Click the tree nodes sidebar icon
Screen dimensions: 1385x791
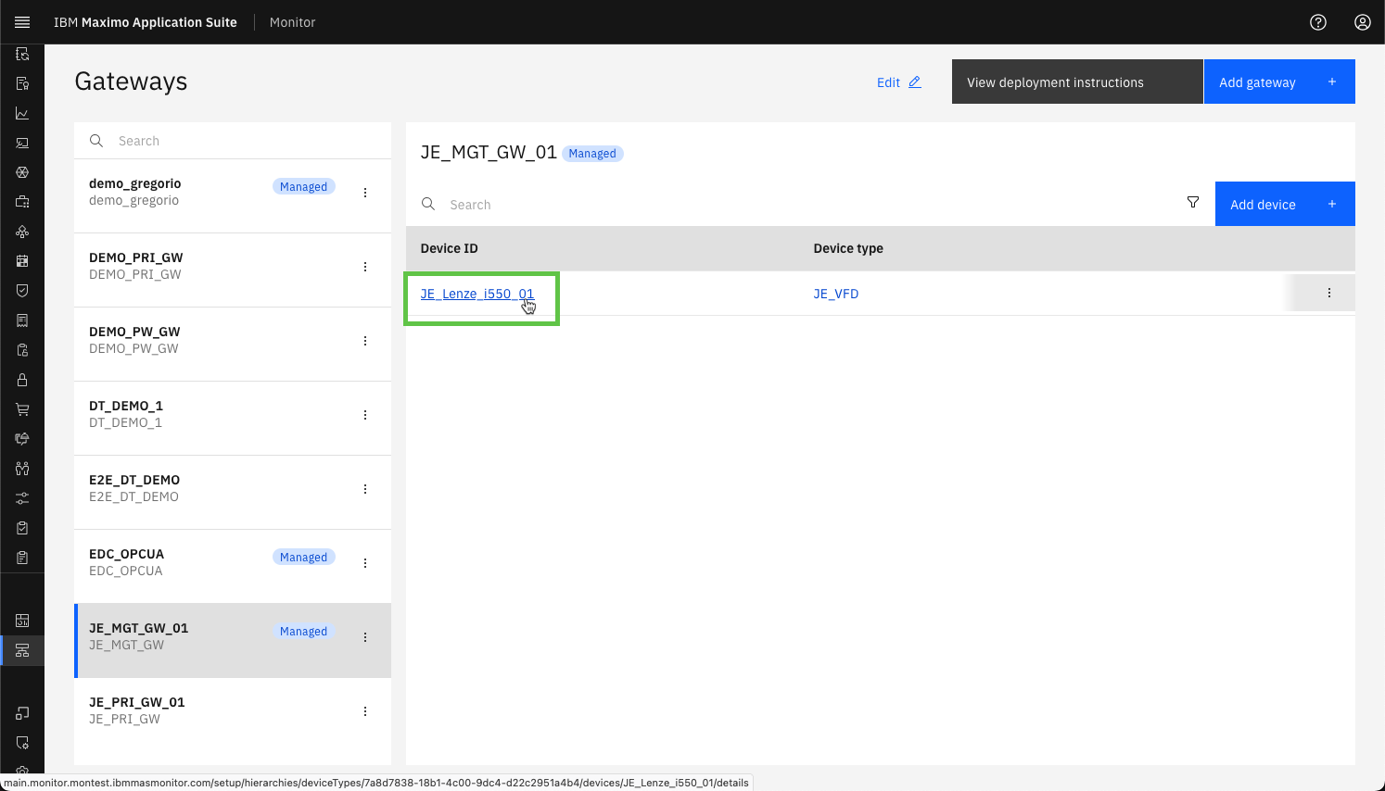pyautogui.click(x=22, y=232)
